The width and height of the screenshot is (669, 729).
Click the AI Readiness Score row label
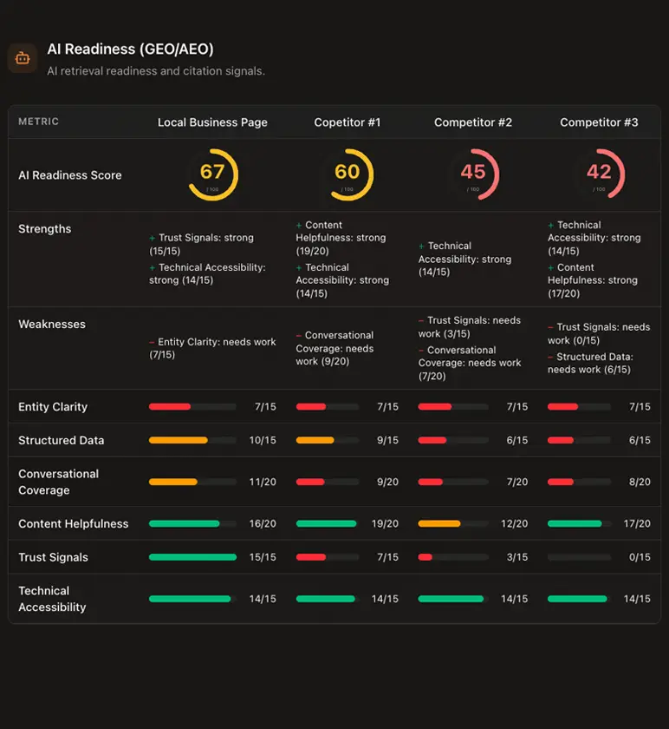pos(70,175)
